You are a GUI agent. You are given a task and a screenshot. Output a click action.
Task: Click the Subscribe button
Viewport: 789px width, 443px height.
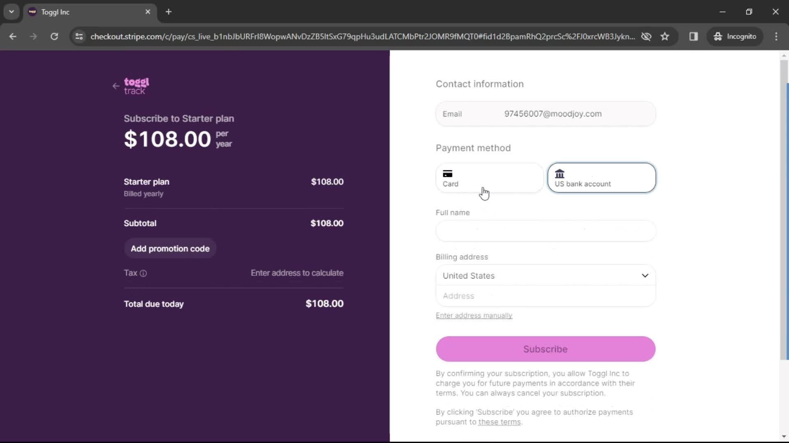545,349
